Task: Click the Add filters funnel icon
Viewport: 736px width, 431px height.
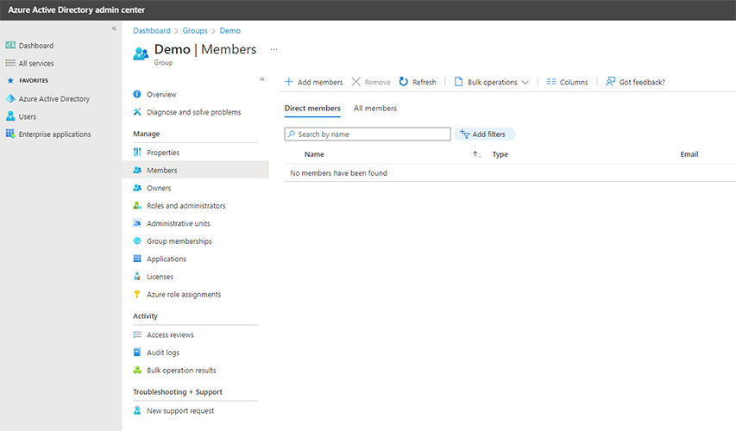Action: (x=465, y=134)
